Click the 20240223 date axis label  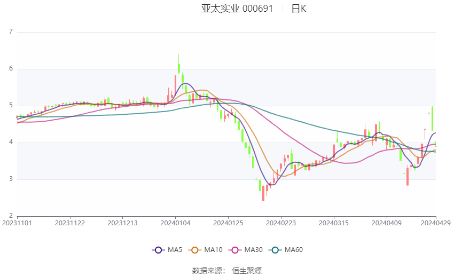(x=281, y=223)
